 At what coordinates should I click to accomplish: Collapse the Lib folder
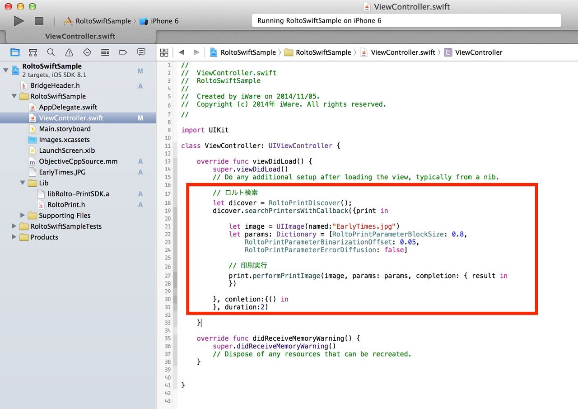[23, 183]
